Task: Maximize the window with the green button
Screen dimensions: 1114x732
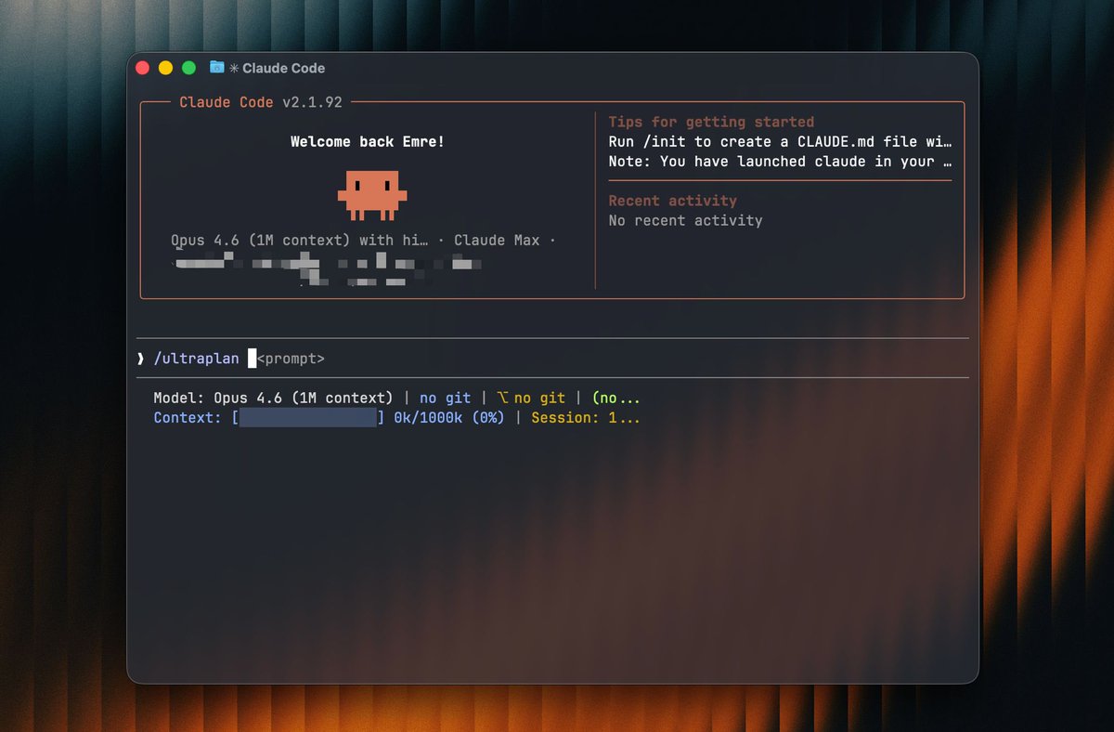Action: 188,68
